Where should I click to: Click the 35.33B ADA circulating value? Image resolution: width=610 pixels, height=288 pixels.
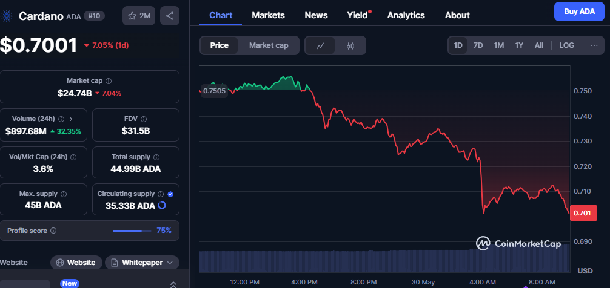[x=130, y=205]
